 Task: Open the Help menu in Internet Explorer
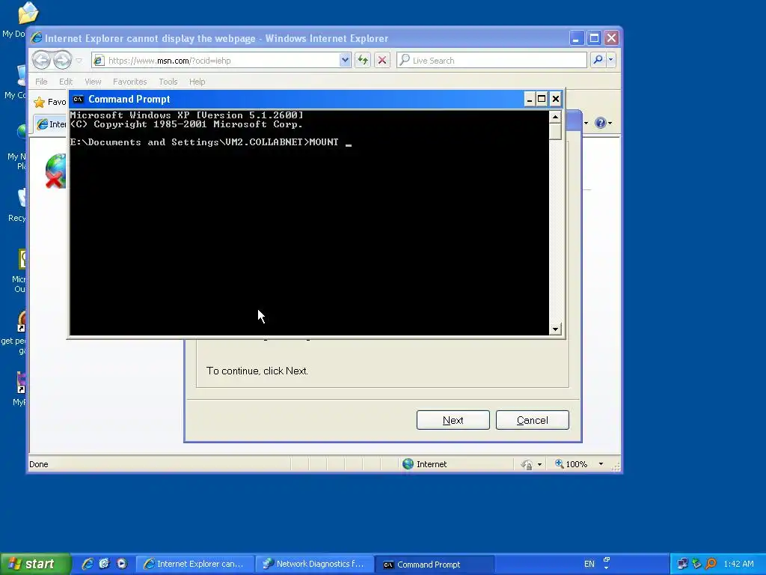coord(197,82)
